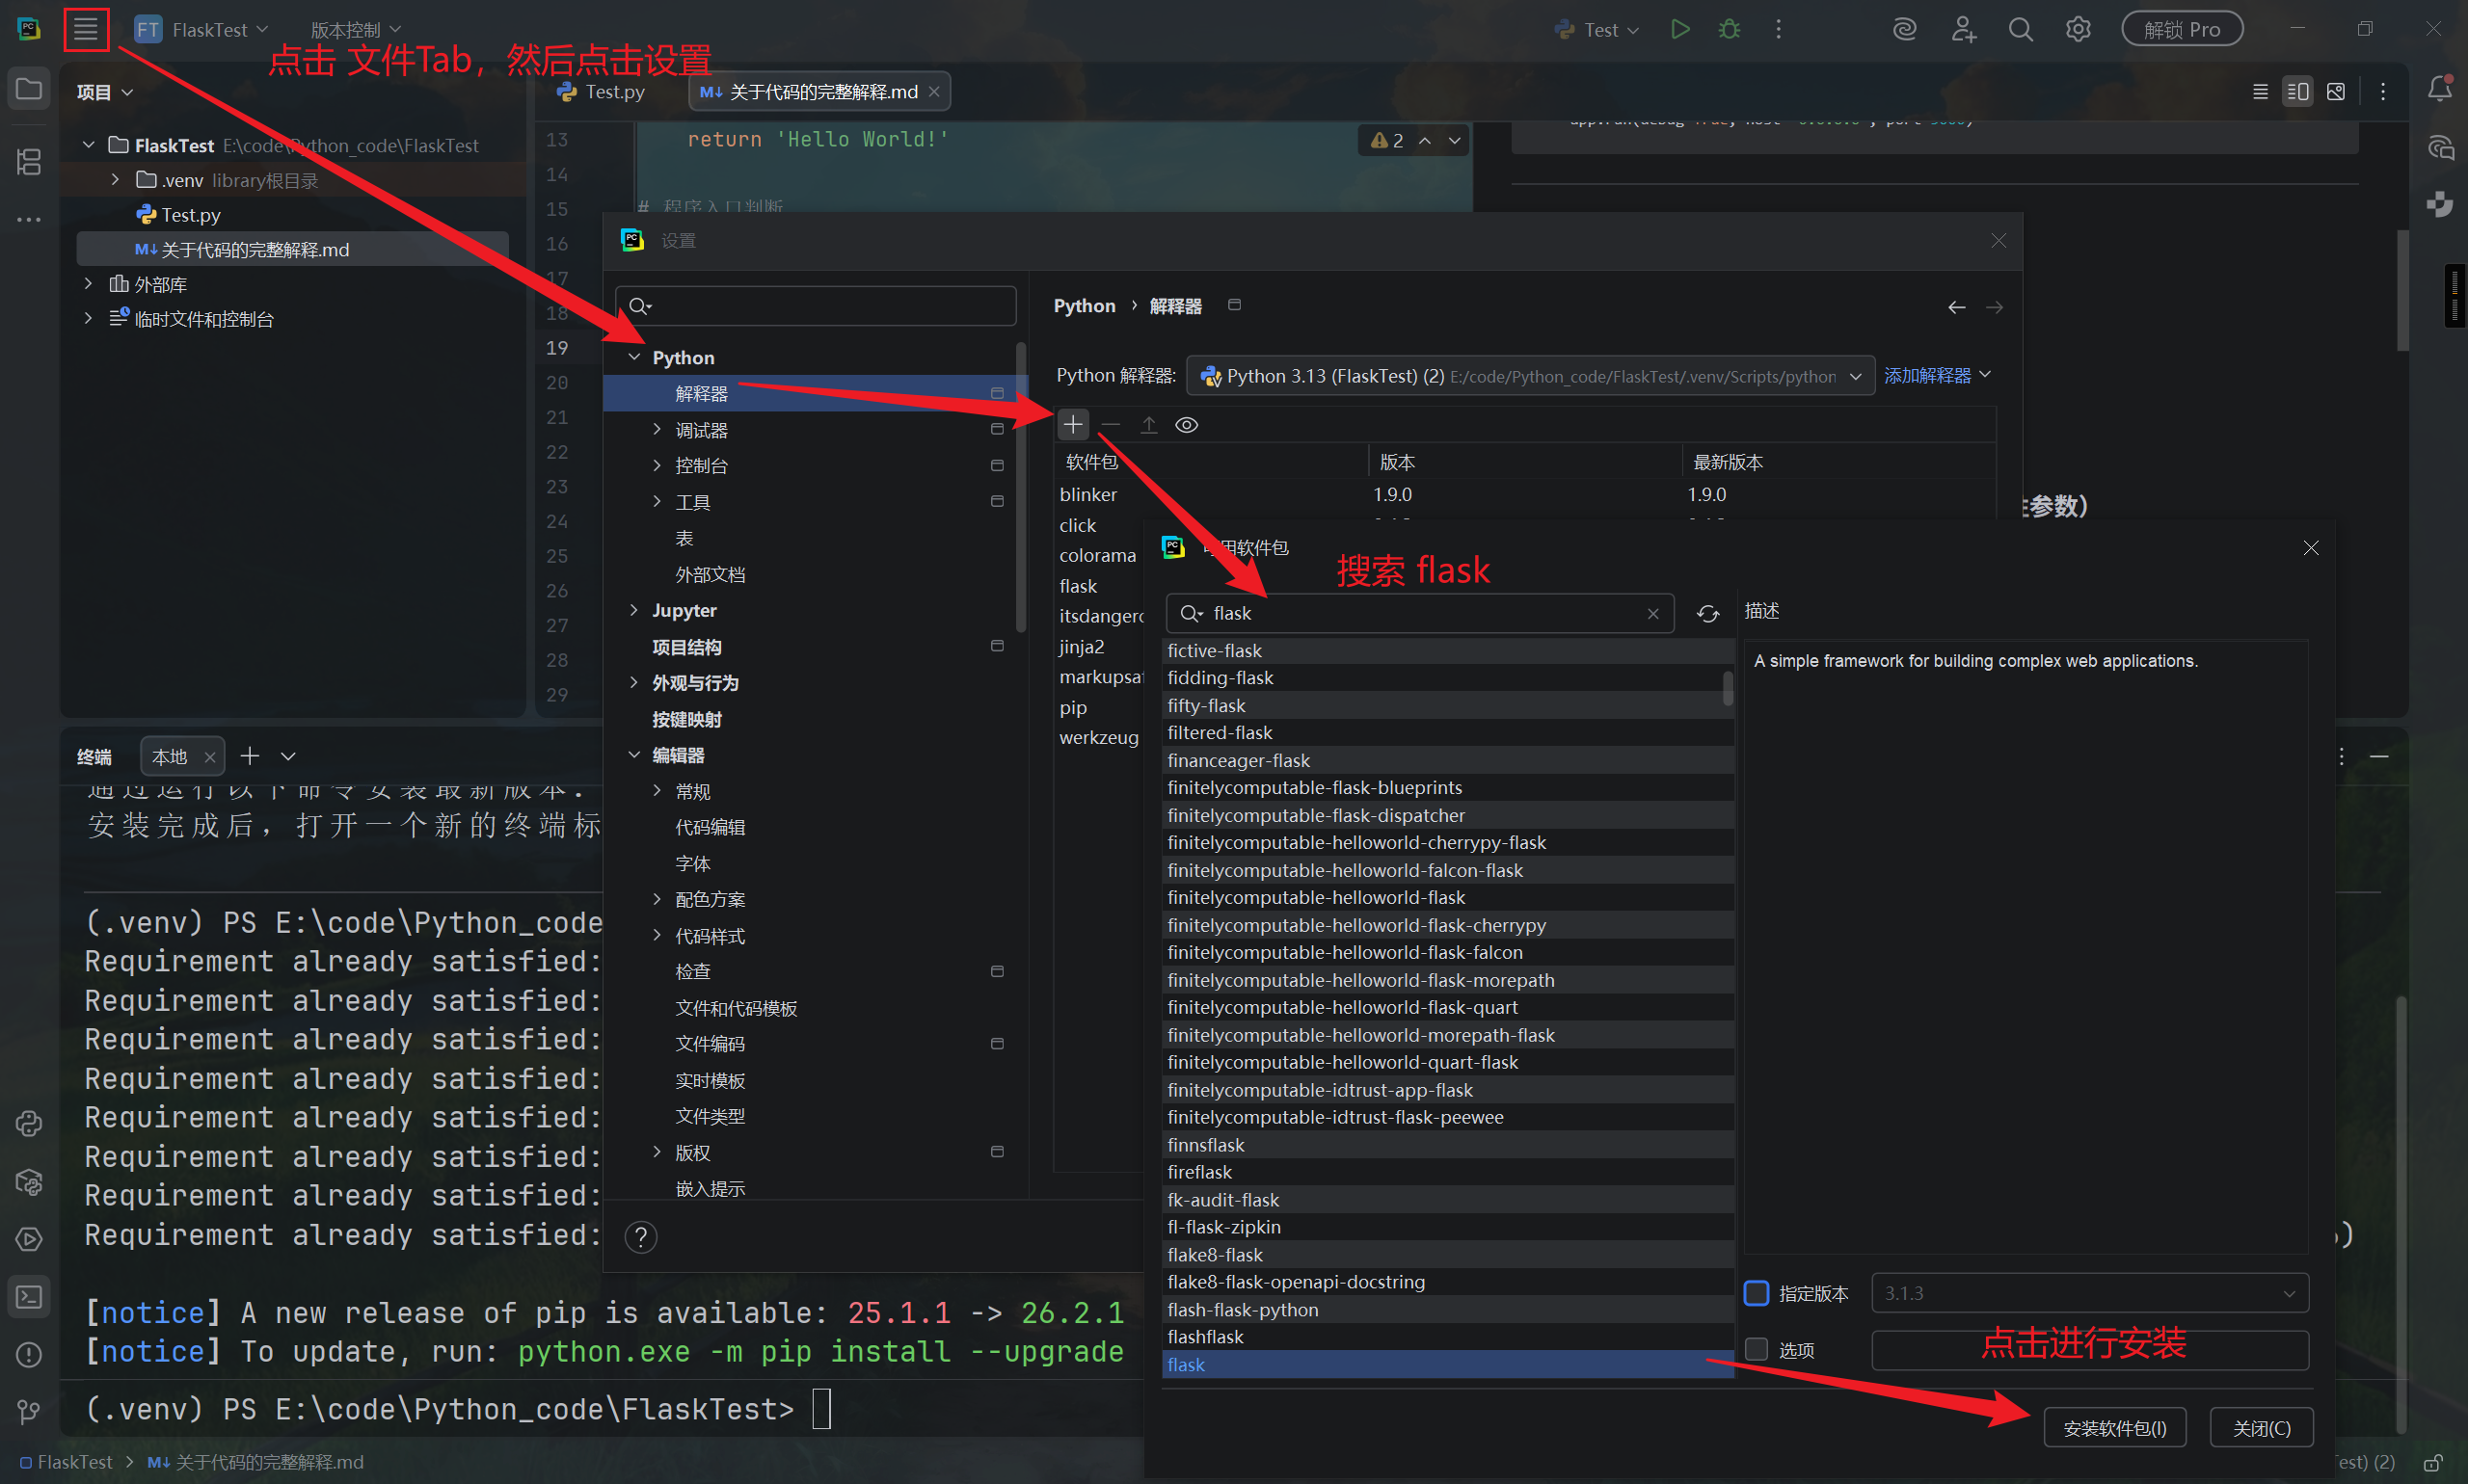Expand 外部库 in project tree
This screenshot has height=1484, width=2468.
tap(88, 284)
